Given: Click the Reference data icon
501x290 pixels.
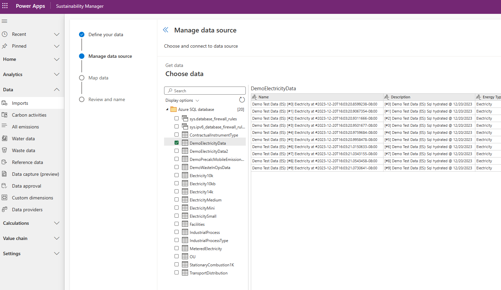Looking at the screenshot, I should [x=5, y=162].
